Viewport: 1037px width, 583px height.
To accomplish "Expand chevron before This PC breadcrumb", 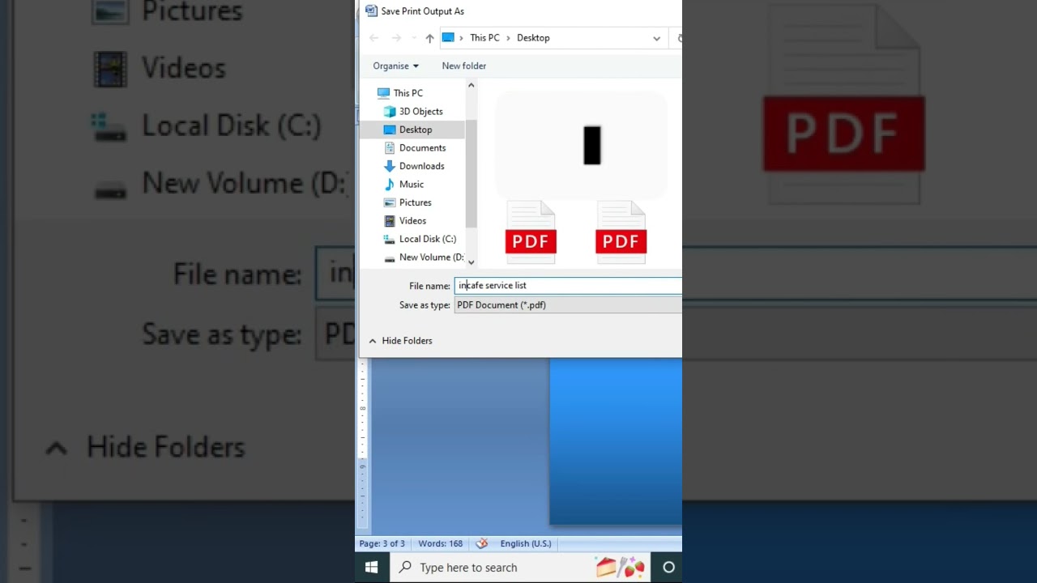I will 461,38.
